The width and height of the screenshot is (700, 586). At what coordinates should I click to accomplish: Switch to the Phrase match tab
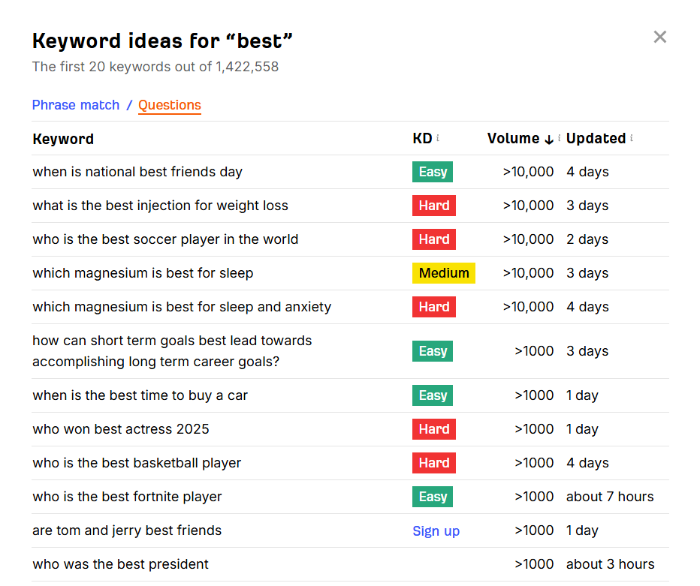coord(76,105)
